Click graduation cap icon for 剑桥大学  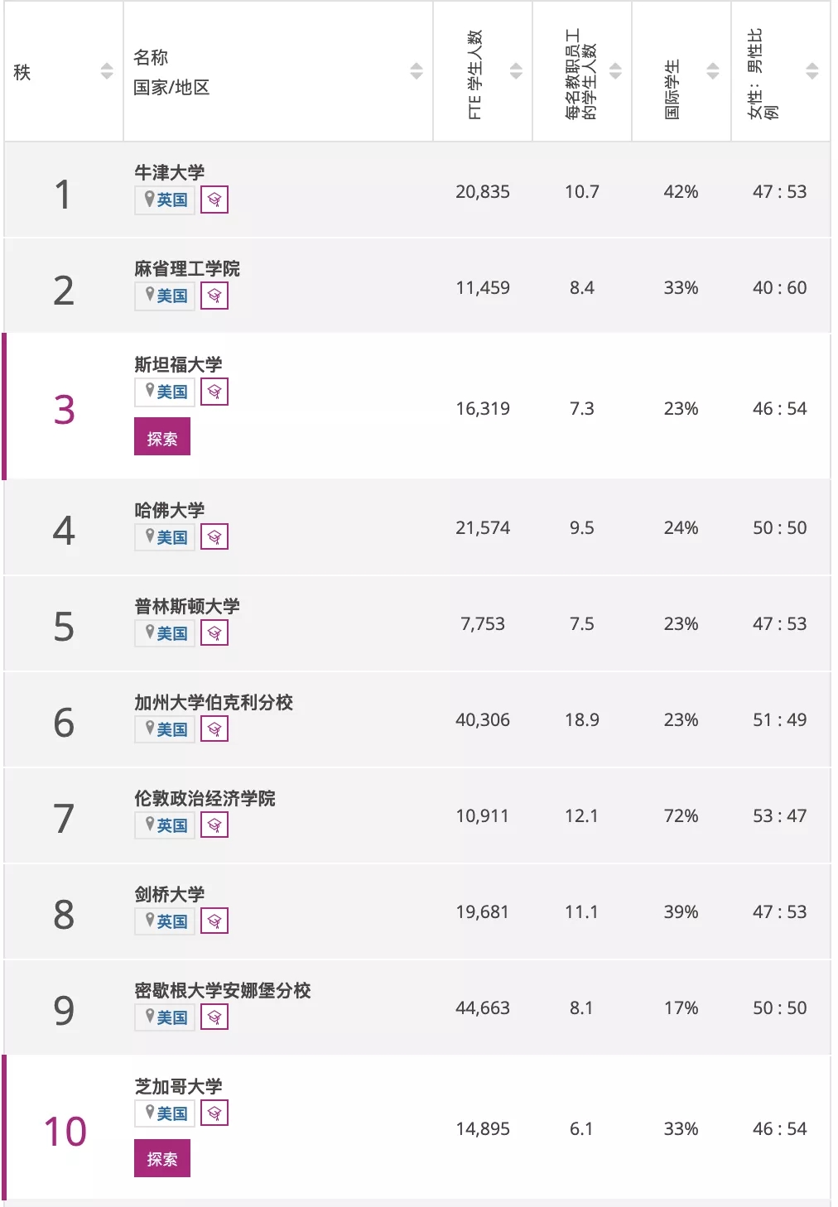click(214, 921)
